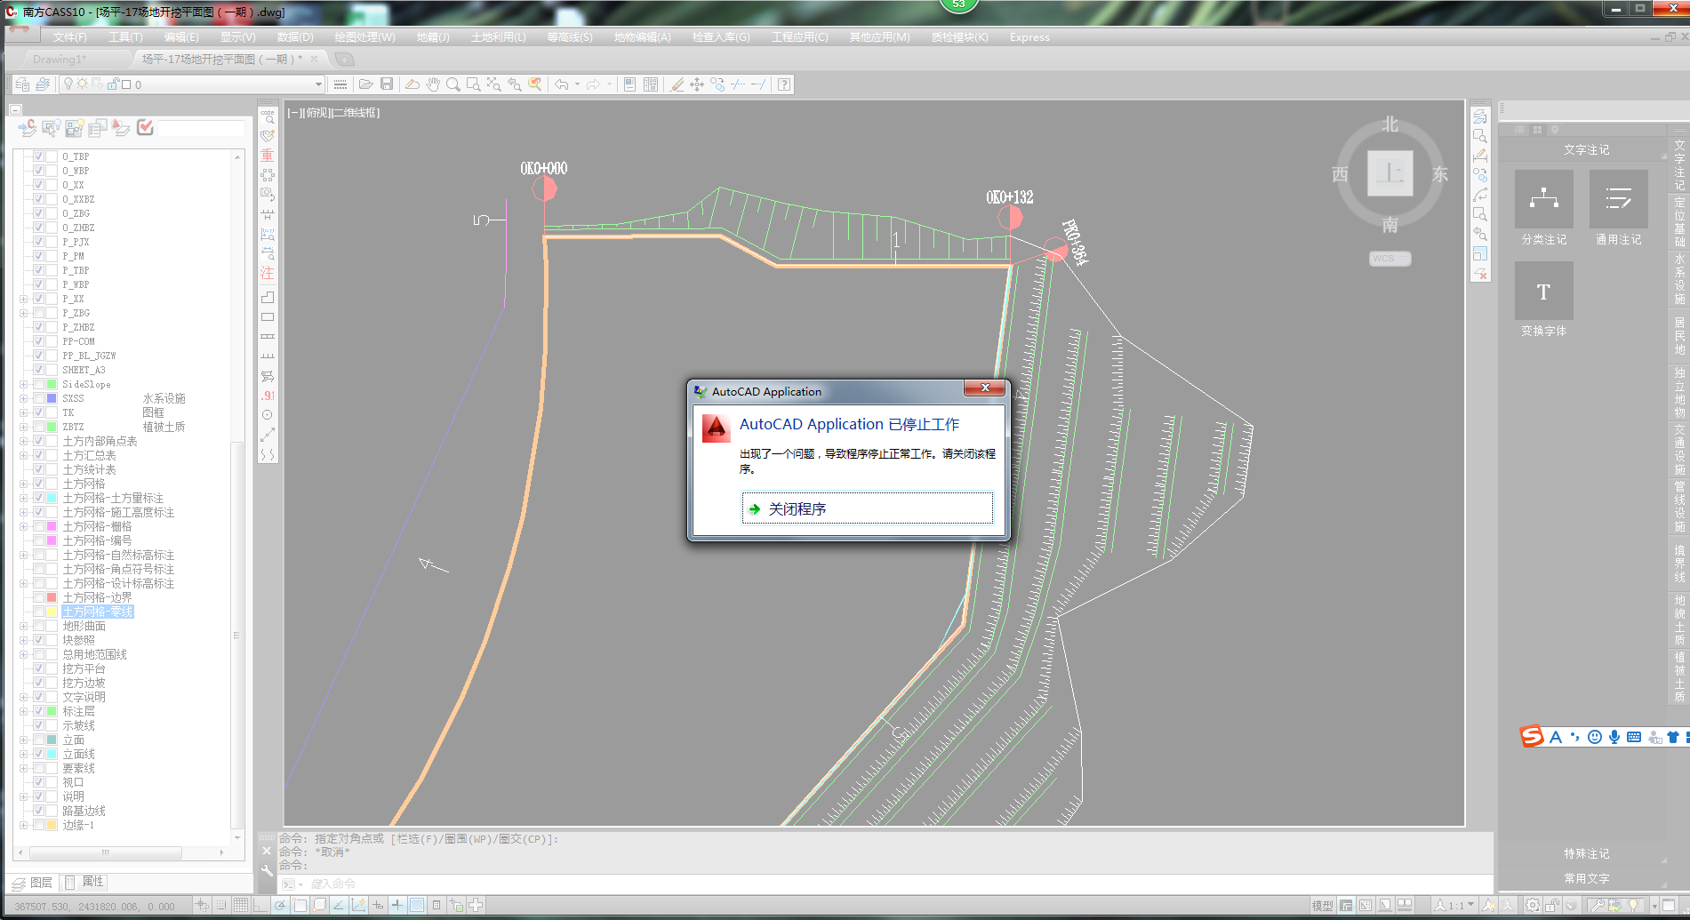Image resolution: width=1690 pixels, height=920 pixels.
Task: Select the 总用地范围线 layer row
Action: (x=94, y=654)
